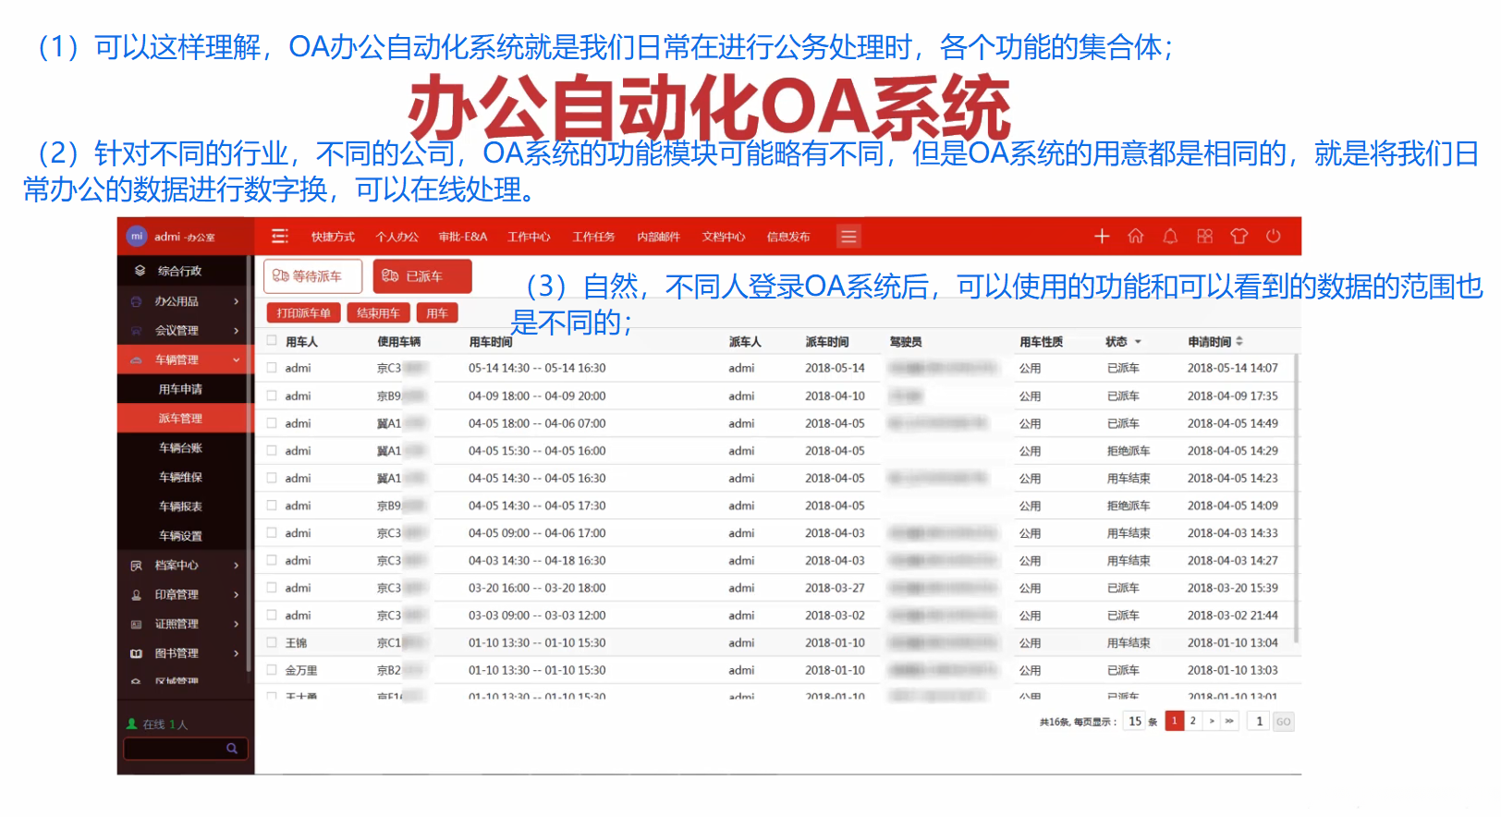Expand the 证照管理 sidebar section
This screenshot has height=817, width=1501.
237,625
